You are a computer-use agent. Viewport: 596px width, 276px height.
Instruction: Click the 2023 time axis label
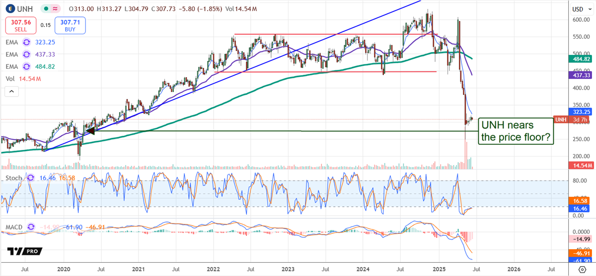coord(289,270)
